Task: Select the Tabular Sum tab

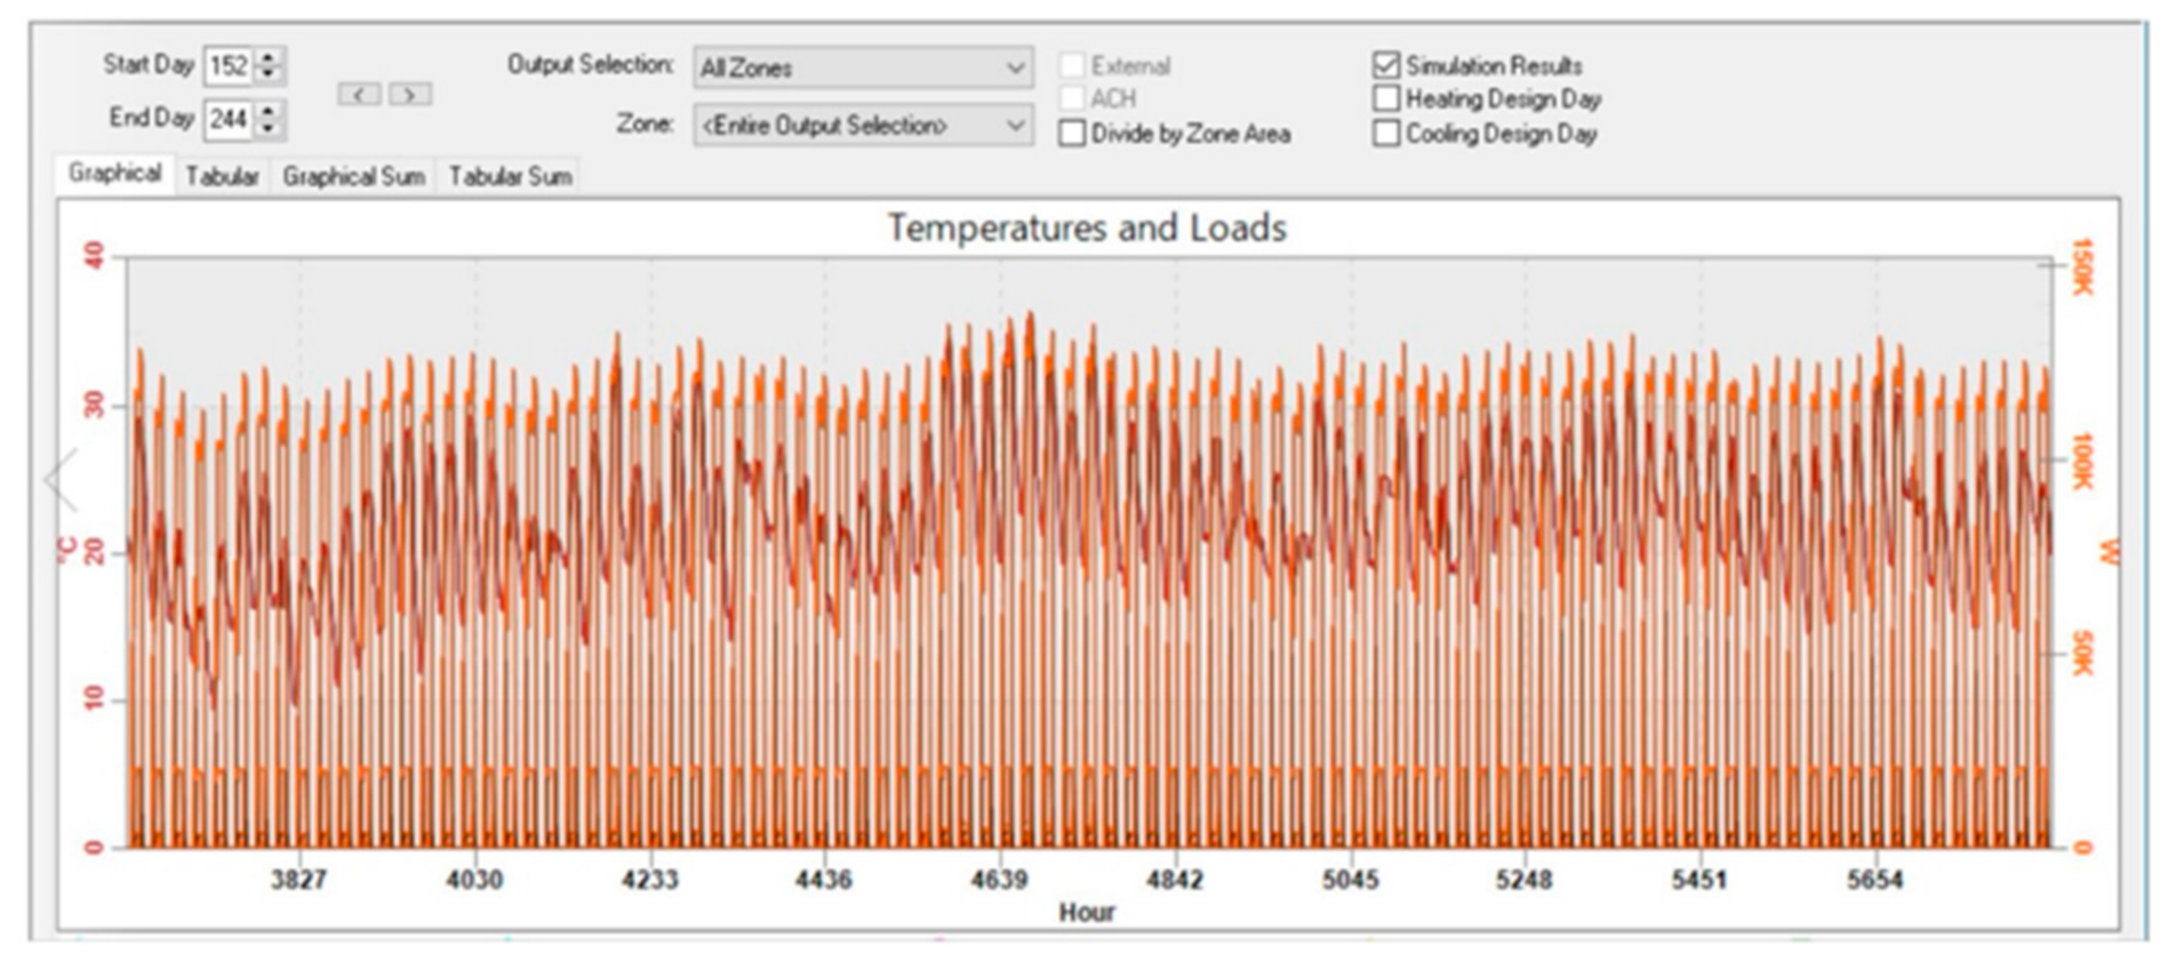Action: coord(510,176)
